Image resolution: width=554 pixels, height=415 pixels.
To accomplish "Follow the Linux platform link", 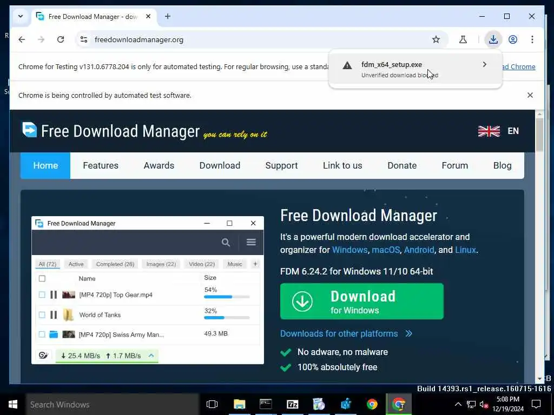I will click(x=465, y=250).
